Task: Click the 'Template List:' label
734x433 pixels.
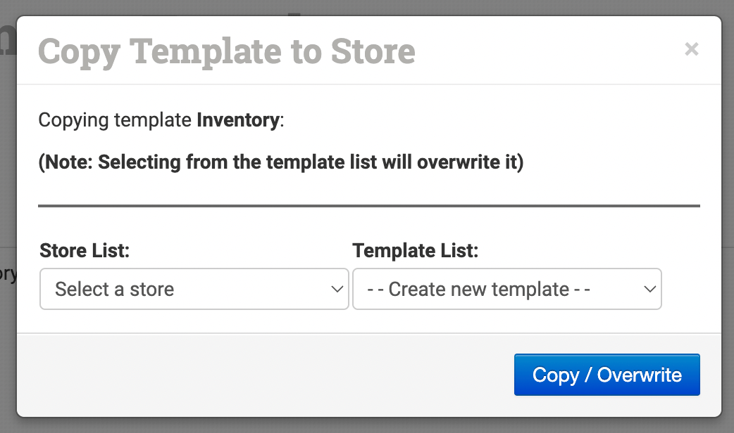Action: point(415,250)
